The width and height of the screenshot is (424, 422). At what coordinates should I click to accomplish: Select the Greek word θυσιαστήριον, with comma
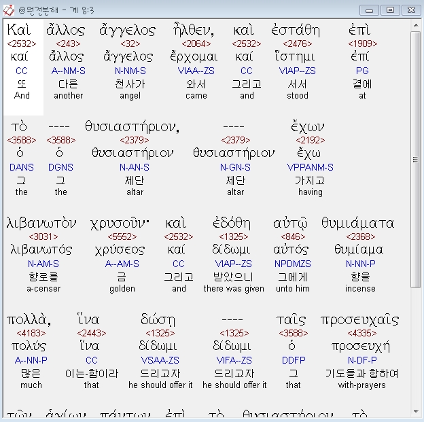click(132, 127)
